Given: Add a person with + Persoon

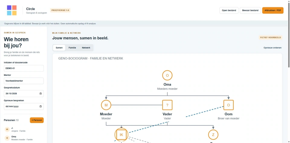Looking at the screenshot, I should (x=37, y=120).
